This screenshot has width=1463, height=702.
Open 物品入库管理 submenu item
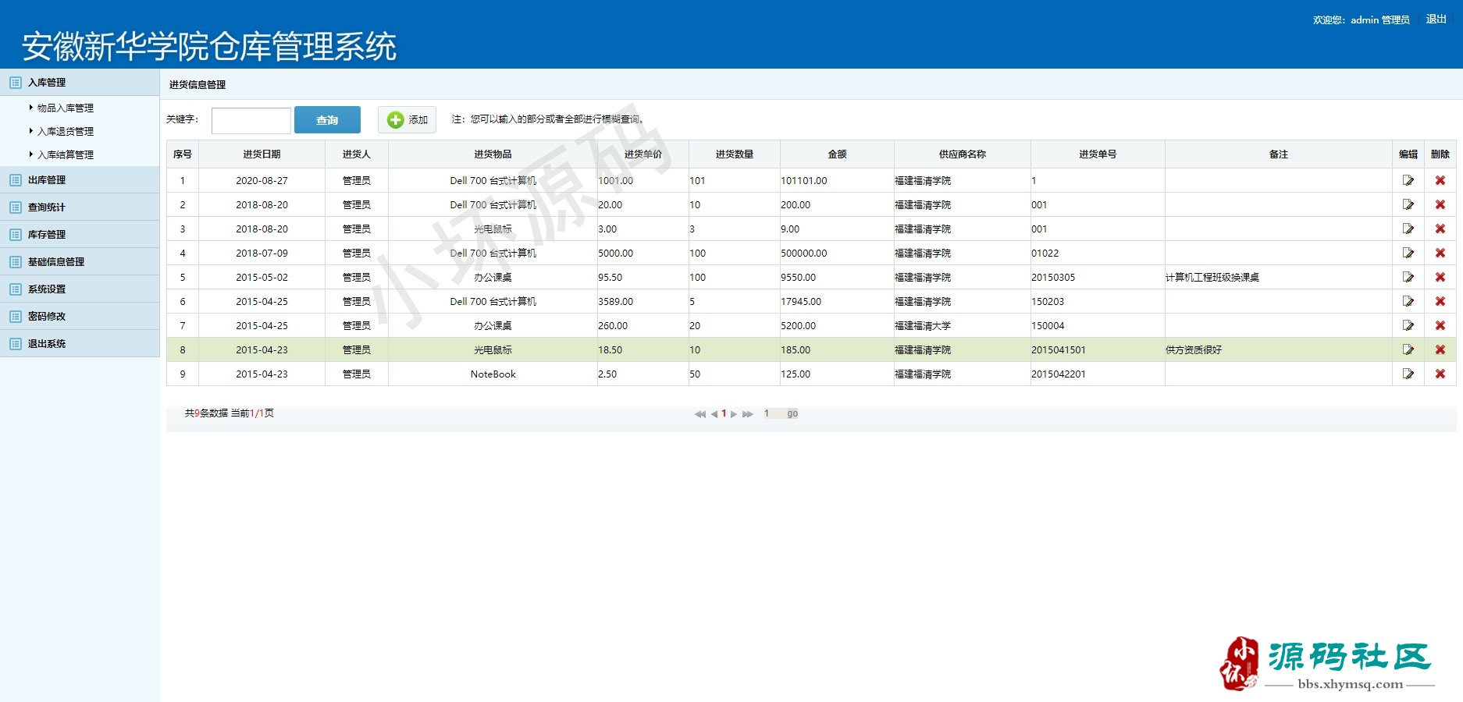[66, 108]
